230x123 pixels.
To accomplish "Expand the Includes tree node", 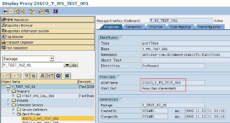I will point(8,100).
